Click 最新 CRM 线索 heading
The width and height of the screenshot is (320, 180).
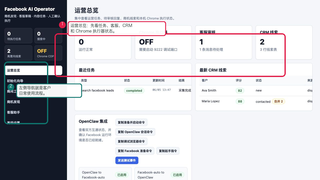click(x=213, y=70)
